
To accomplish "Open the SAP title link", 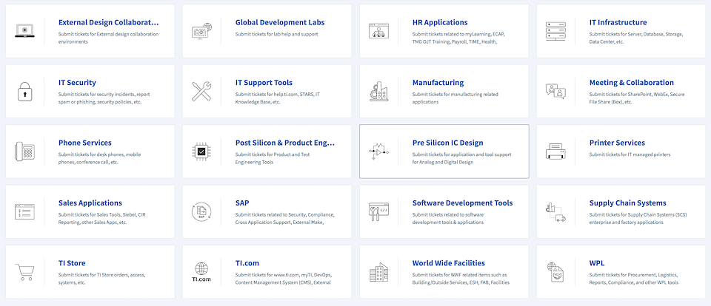I will coord(242,203).
